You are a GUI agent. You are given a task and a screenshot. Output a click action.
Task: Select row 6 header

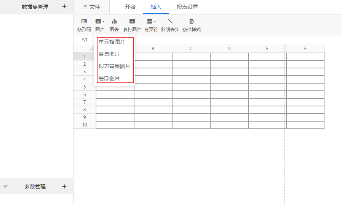[x=85, y=95]
